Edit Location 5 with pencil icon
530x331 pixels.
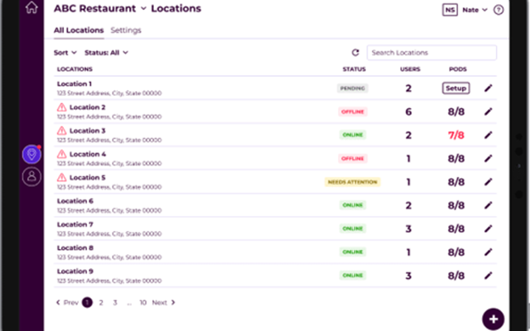[488, 182]
